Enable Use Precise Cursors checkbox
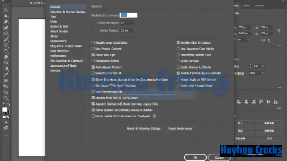This screenshot has height=161, width=287. [x=93, y=49]
